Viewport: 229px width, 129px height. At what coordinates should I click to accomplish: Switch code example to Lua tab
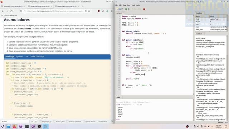pyautogui.click(x=26, y=57)
